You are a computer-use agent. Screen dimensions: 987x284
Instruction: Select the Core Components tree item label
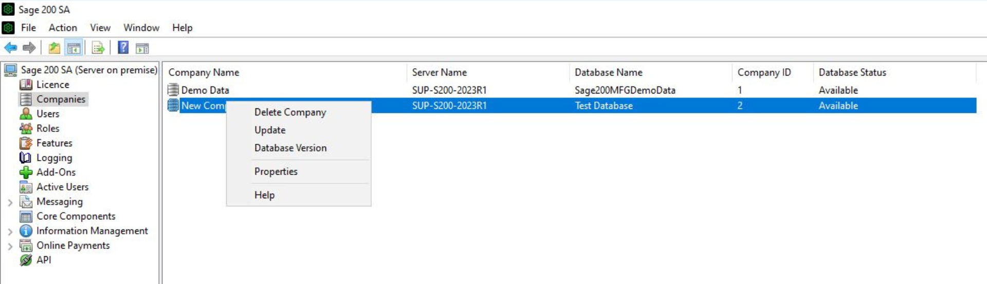pos(76,216)
